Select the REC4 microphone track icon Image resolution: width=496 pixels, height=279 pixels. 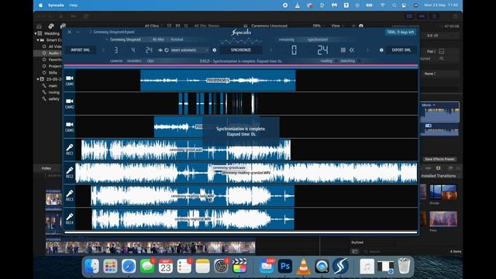(x=70, y=217)
